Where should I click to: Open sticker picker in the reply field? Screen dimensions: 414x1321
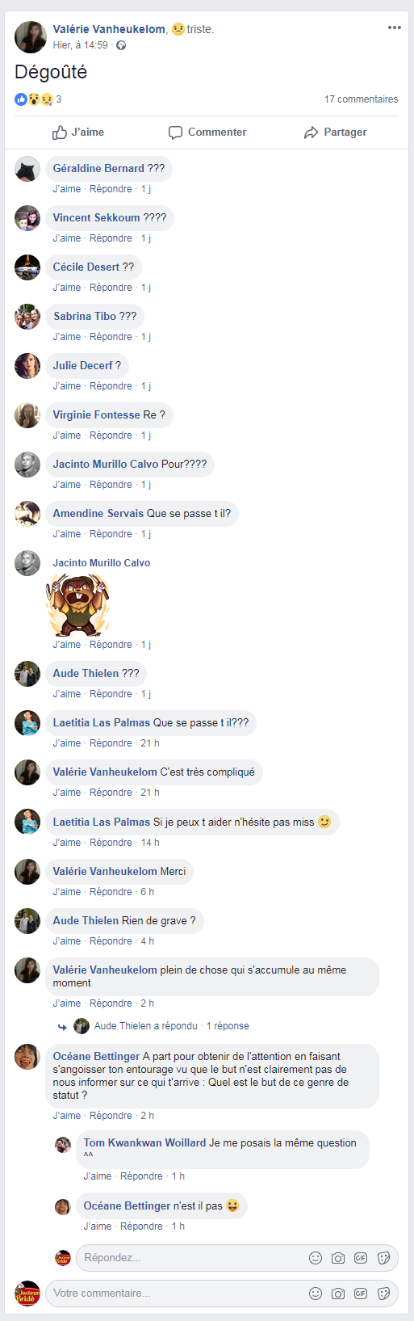coord(384,1258)
